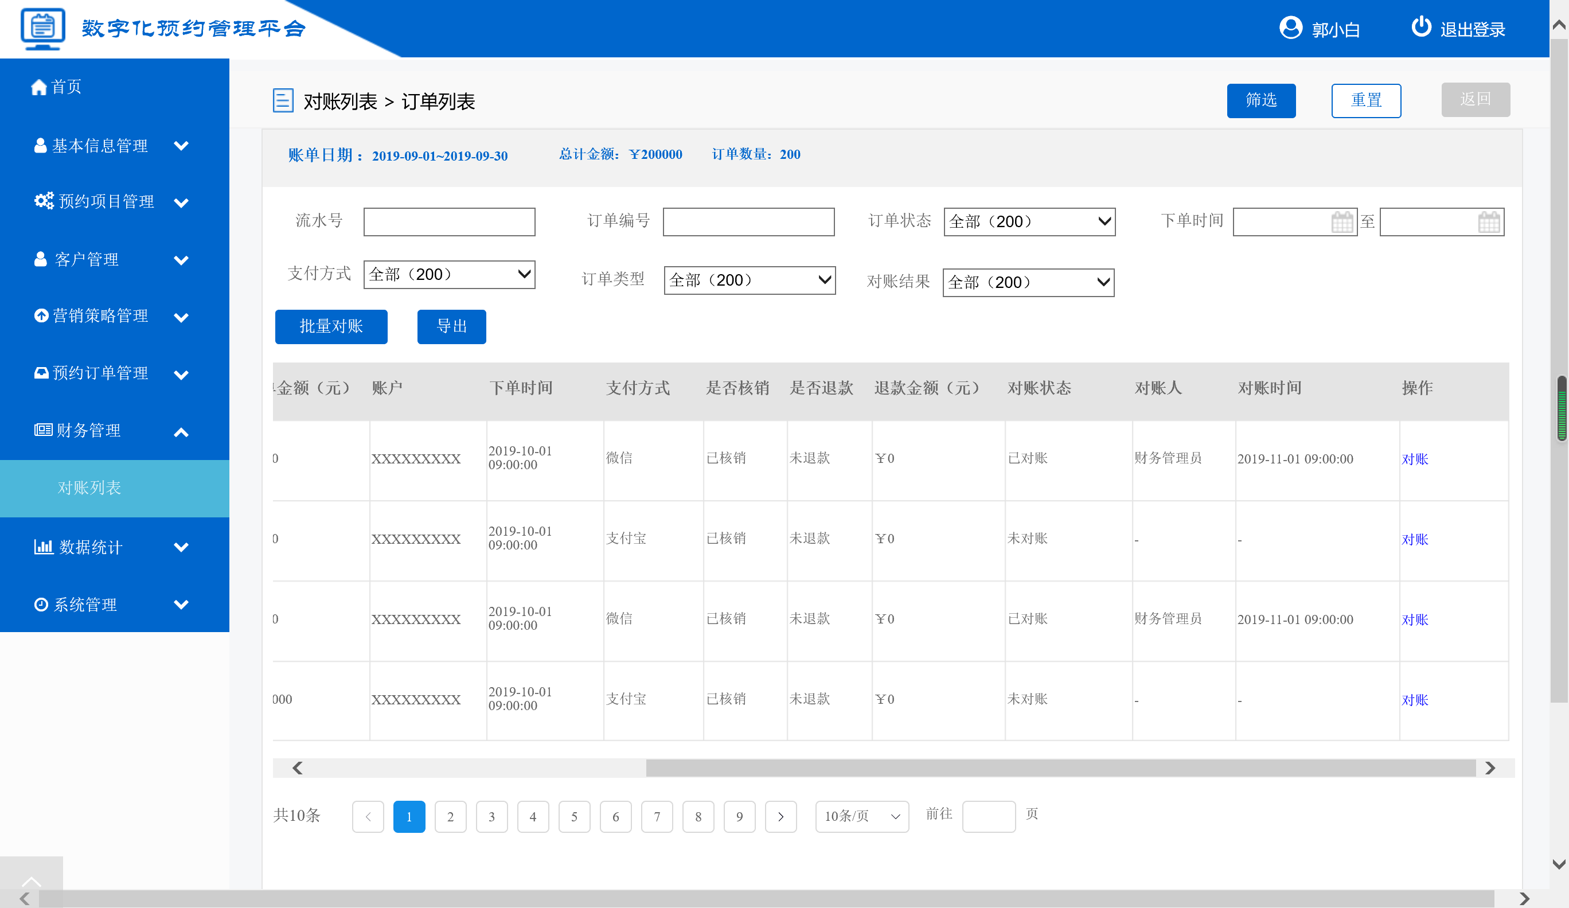The image size is (1569, 908).
Task: Click 对账 link in the last table row
Action: coord(1415,700)
